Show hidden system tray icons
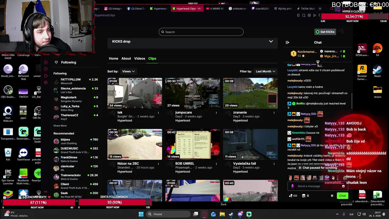The image size is (389, 219). 337,214
